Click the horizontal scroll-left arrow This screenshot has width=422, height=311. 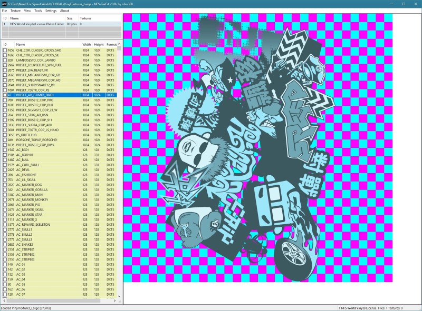4,301
